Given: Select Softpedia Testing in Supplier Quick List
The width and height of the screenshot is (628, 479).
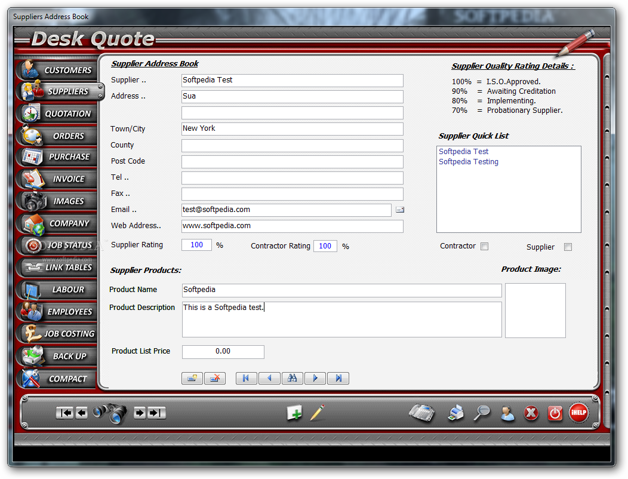Looking at the screenshot, I should click(x=469, y=161).
